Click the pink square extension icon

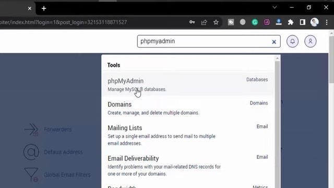(267, 22)
